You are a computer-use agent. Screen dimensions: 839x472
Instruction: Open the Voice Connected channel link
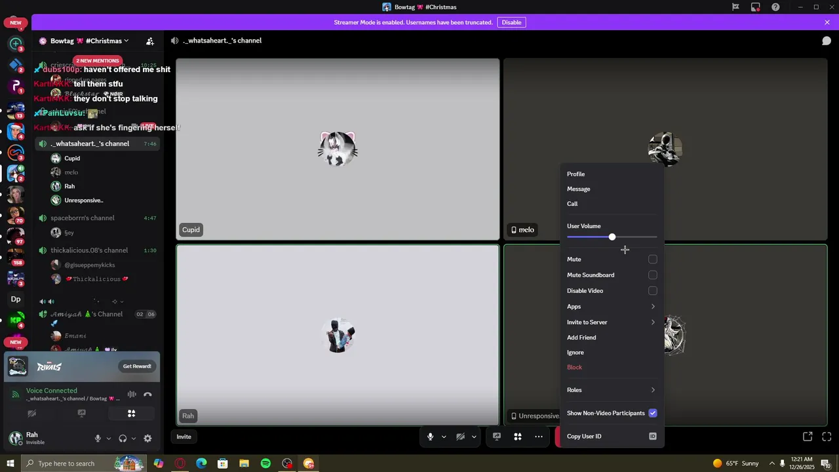pyautogui.click(x=73, y=399)
